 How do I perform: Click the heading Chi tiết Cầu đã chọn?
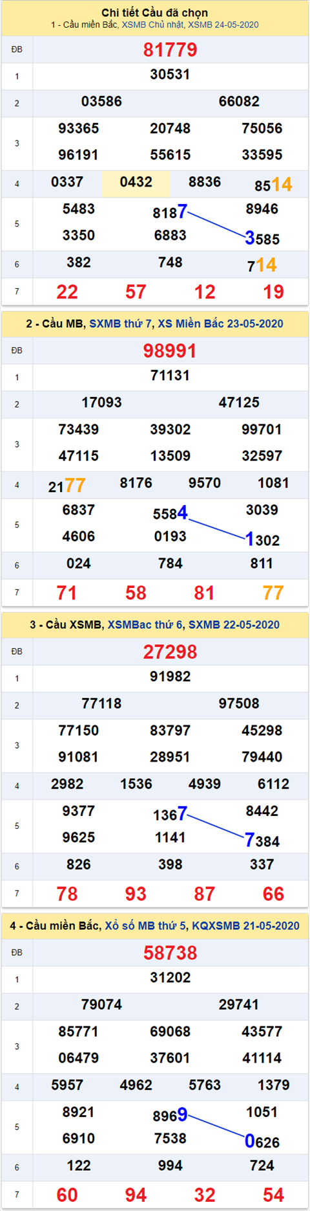pos(155,13)
